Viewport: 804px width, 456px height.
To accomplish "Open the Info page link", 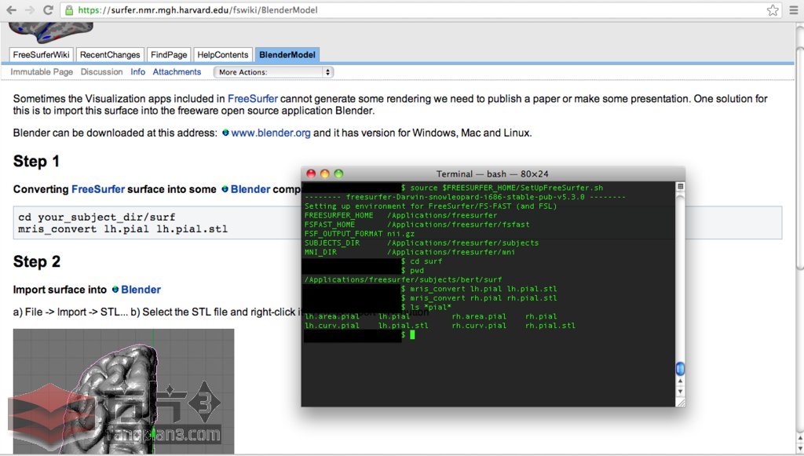I will pyautogui.click(x=138, y=71).
